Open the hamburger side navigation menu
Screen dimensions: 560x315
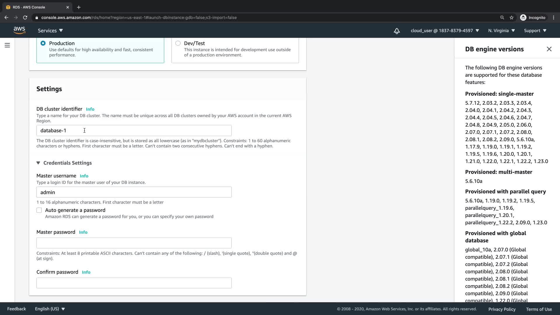coord(7,45)
